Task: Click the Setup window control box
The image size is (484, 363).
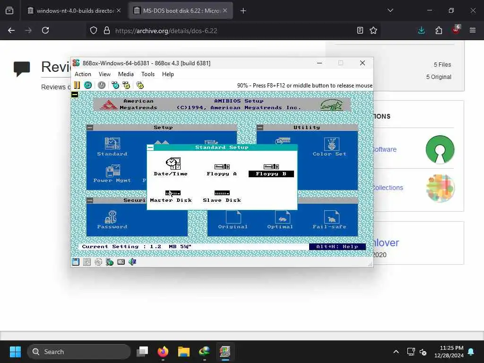Action: tap(90, 128)
